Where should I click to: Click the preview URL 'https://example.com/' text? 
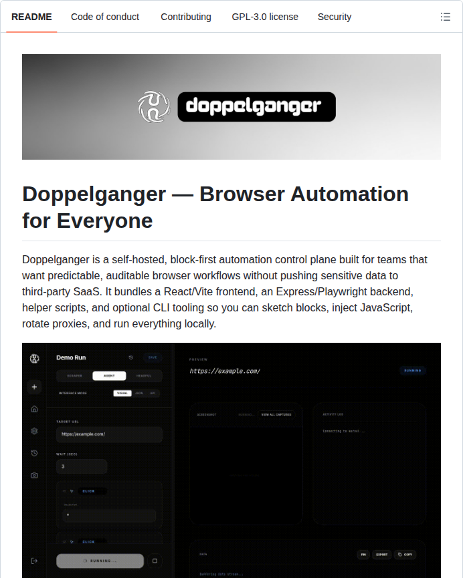[x=225, y=372]
